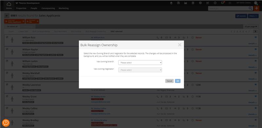The image size is (262, 128).
Task: Click the Cancel button in dialog
Action: pyautogui.click(x=169, y=81)
